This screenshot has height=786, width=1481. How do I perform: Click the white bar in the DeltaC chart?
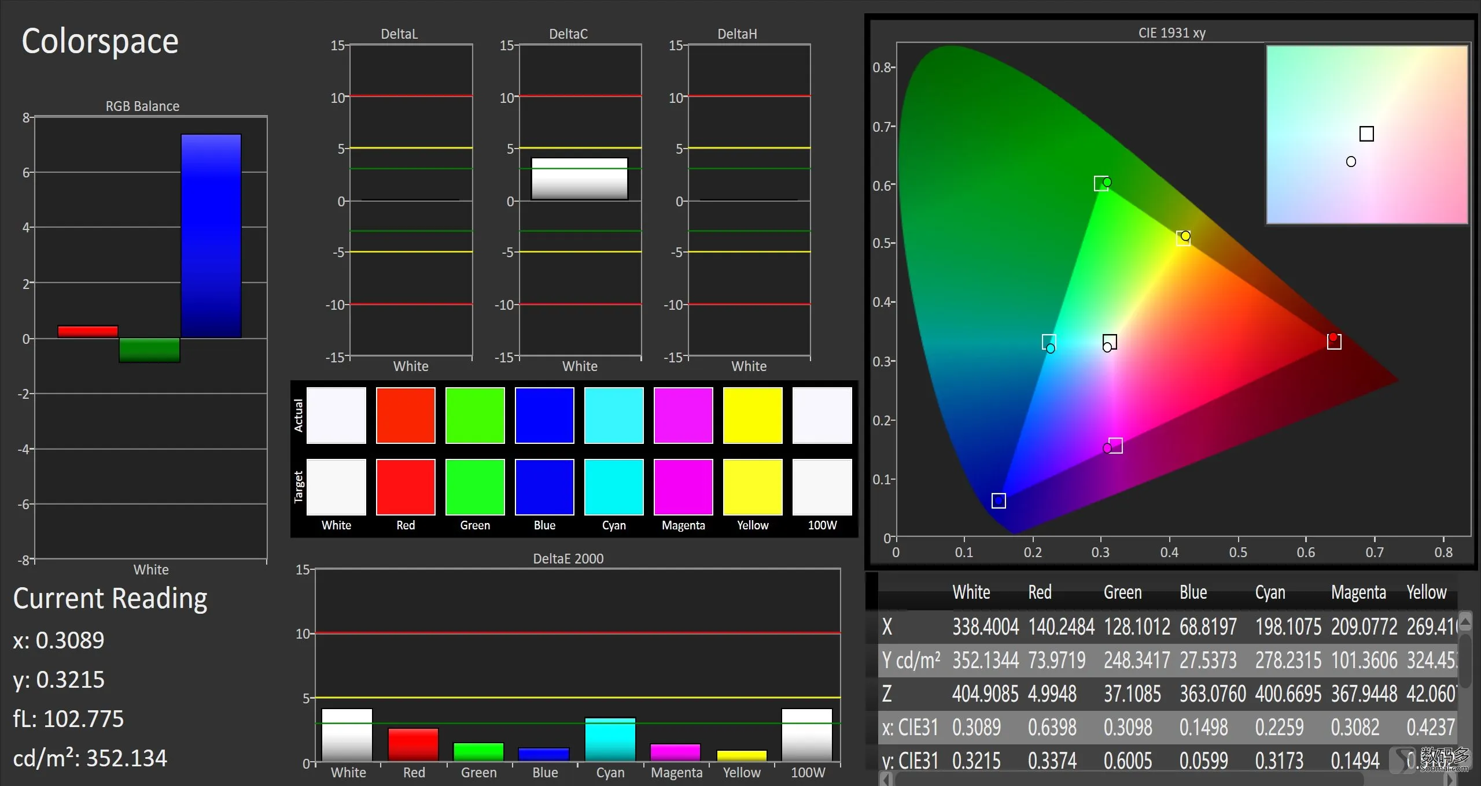pos(580,179)
